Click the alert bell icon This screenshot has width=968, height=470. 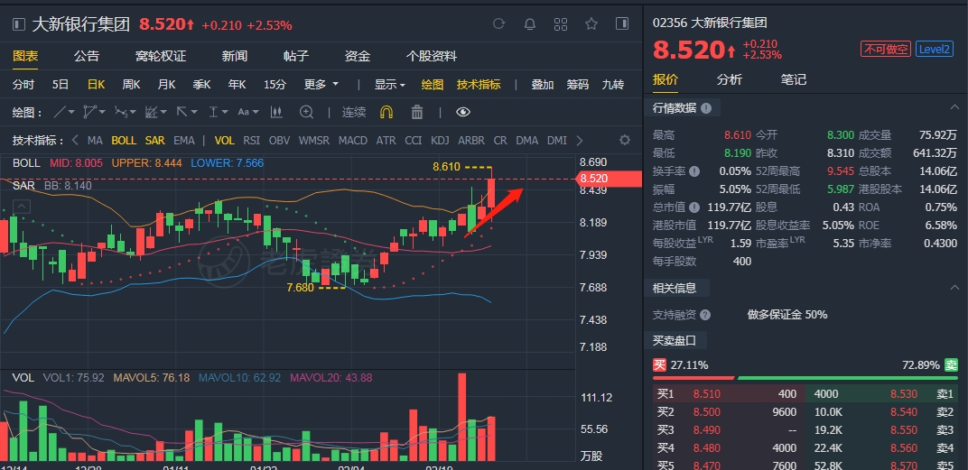(530, 24)
